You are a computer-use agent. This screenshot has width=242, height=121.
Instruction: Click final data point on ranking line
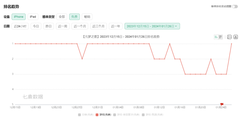[231, 44]
